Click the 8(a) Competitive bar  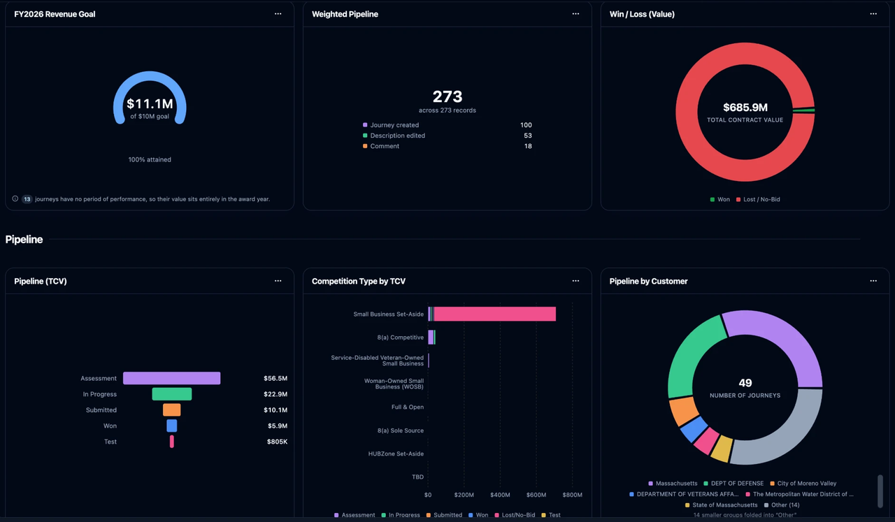(431, 338)
